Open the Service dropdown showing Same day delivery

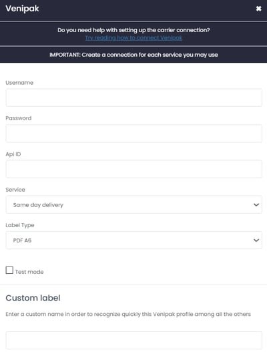133,205
